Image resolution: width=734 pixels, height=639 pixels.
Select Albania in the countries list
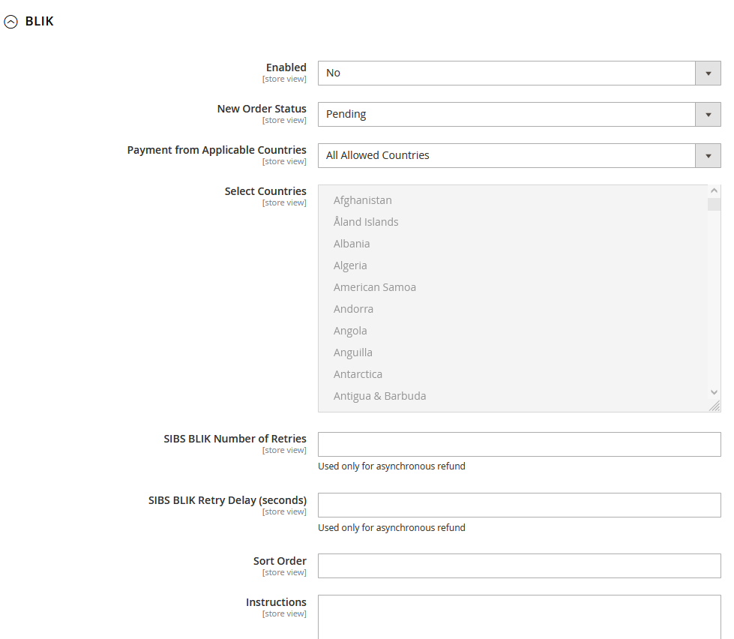[x=352, y=244]
